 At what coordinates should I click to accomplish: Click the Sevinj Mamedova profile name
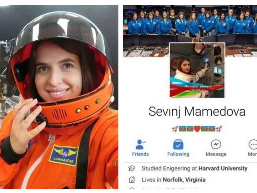coord(197,112)
